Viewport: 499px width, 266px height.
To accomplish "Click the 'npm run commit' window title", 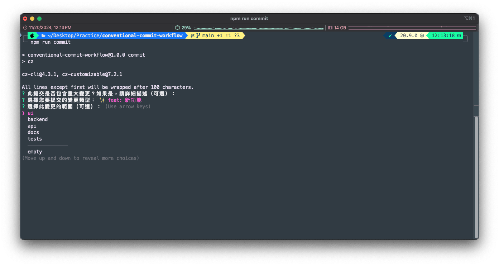I will click(x=249, y=19).
